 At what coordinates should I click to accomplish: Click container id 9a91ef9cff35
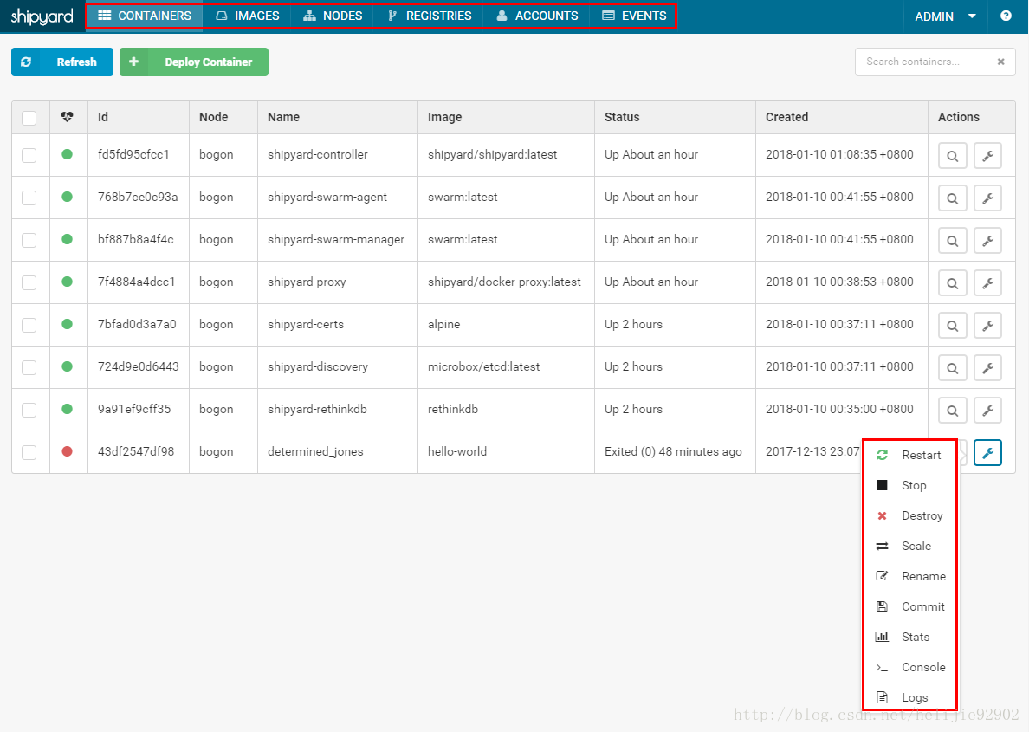(134, 409)
